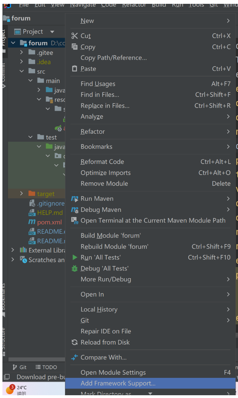Open the Open In submenu

point(150,294)
